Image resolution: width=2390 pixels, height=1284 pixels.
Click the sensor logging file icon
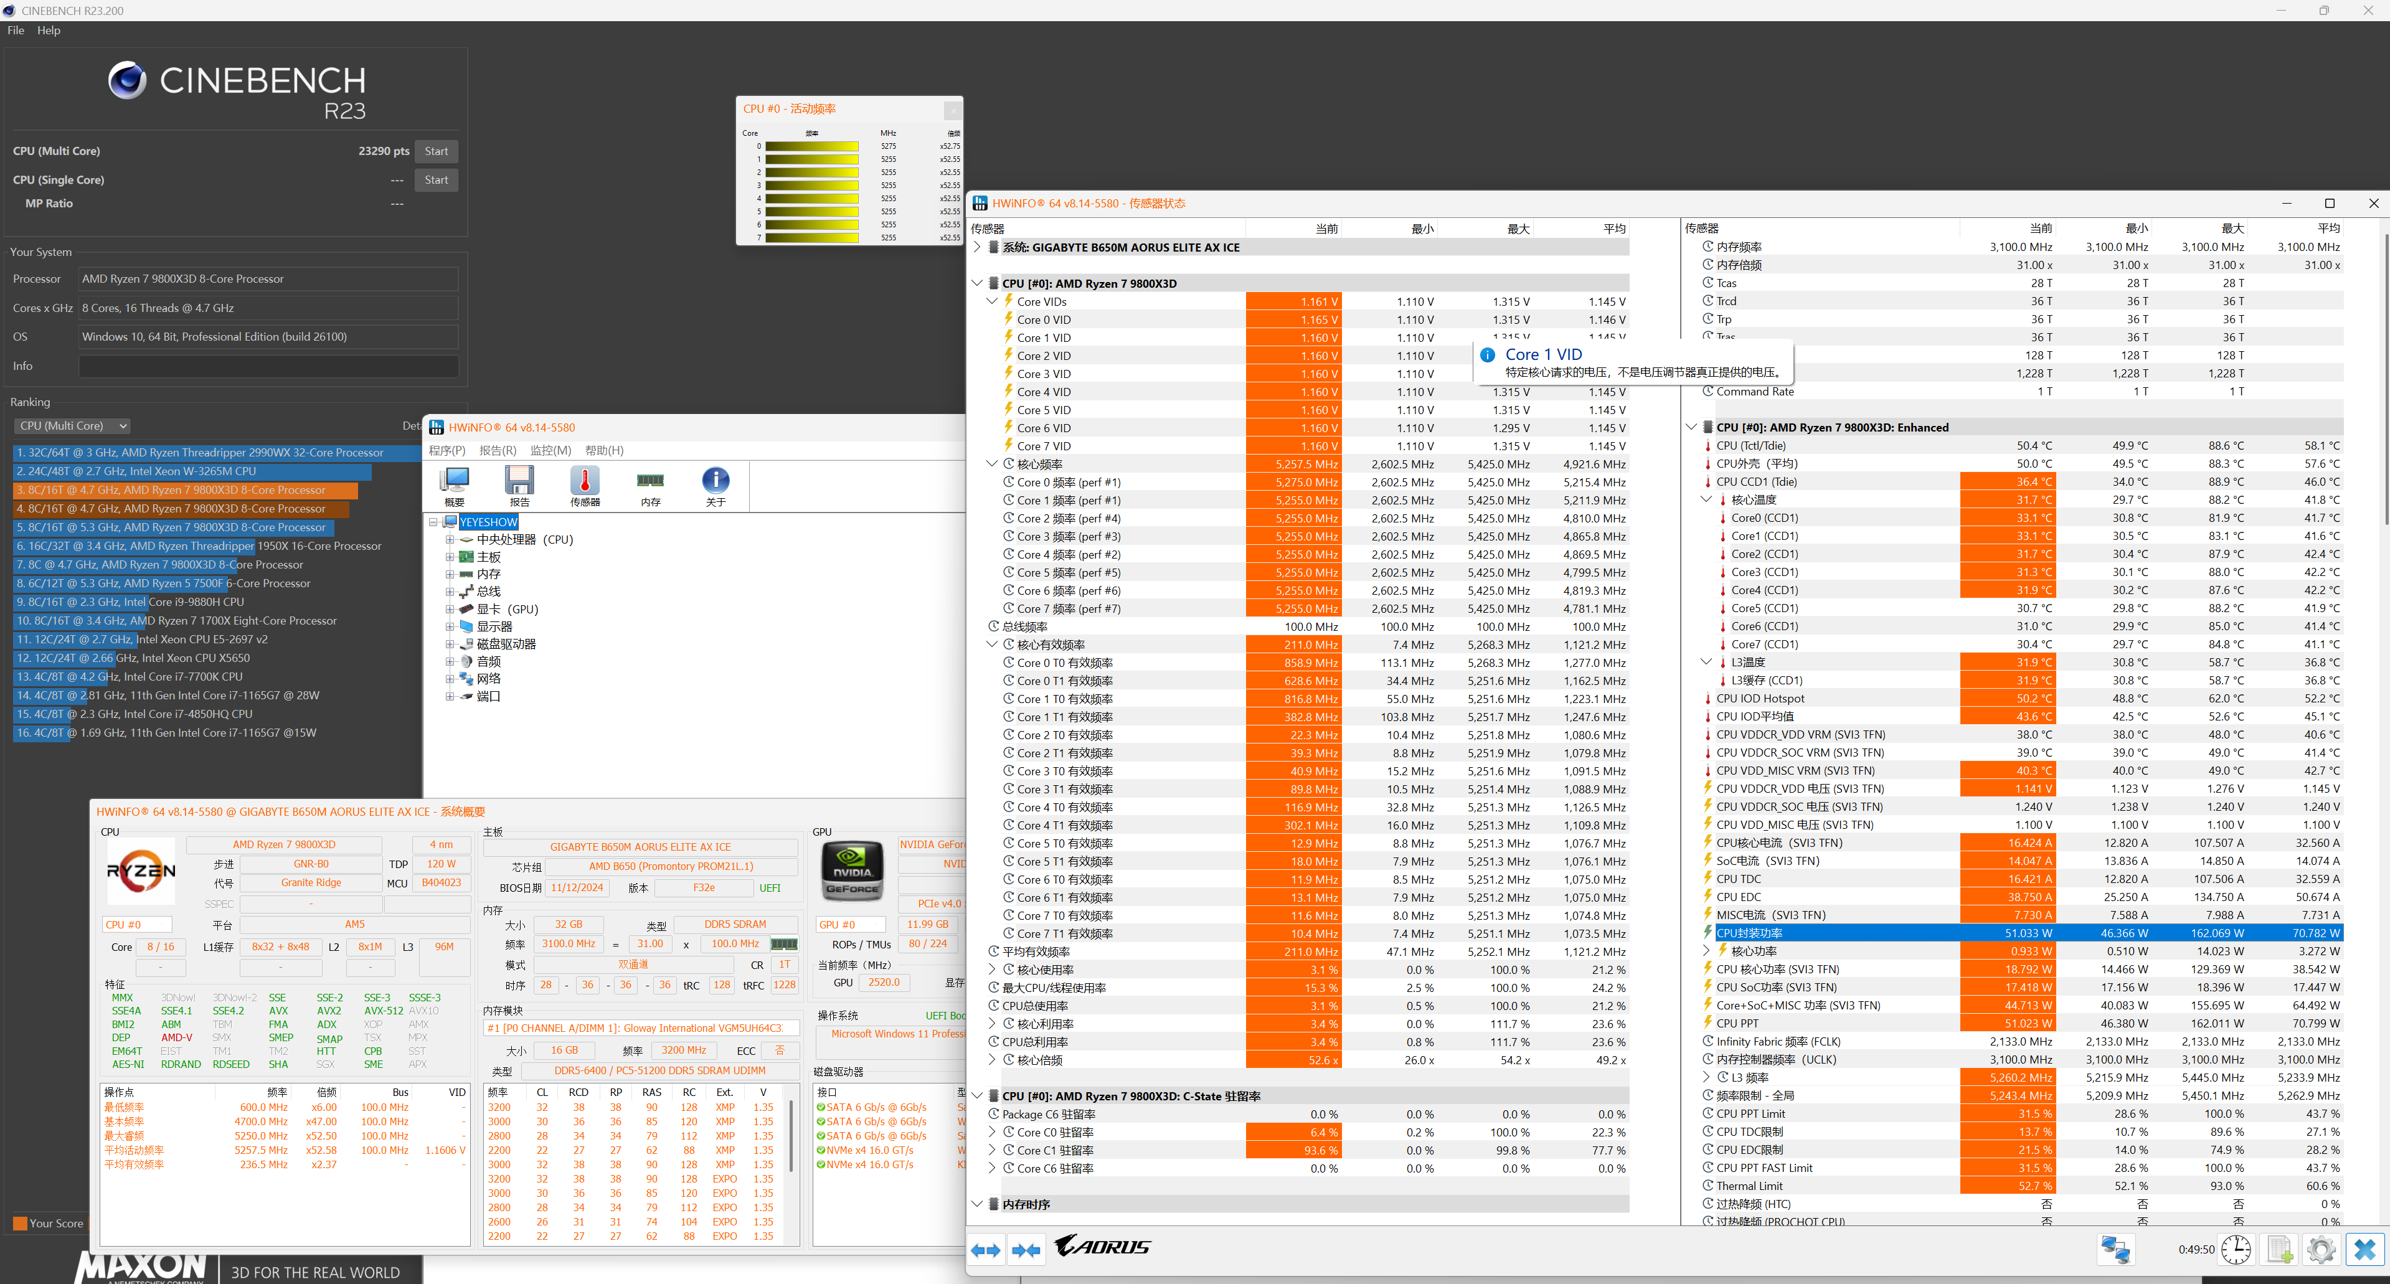(x=2280, y=1250)
